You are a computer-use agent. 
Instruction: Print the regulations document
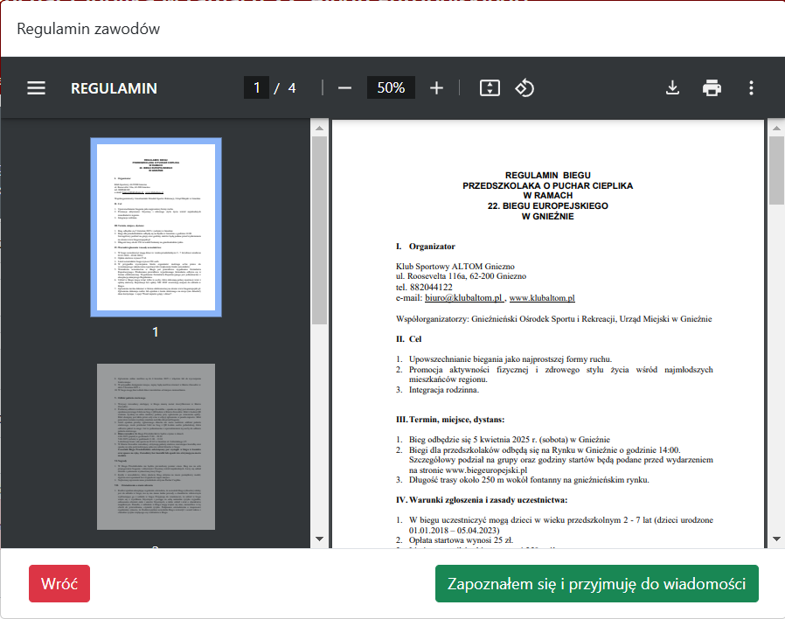tap(712, 88)
